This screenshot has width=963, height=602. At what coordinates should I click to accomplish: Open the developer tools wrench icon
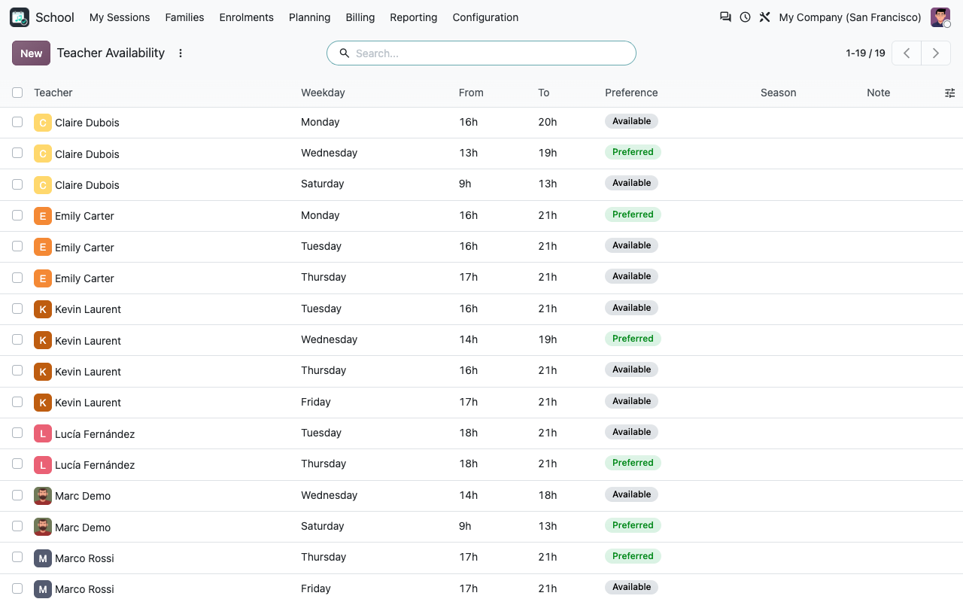764,17
